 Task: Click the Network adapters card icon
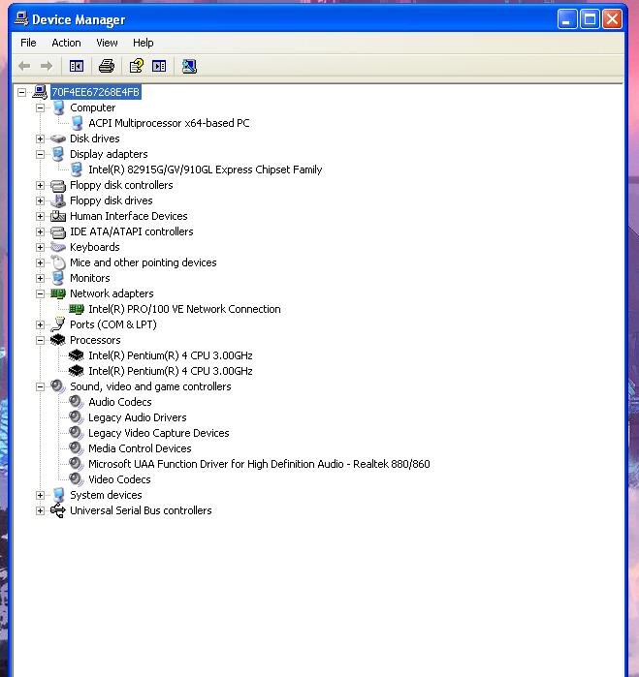tap(58, 294)
